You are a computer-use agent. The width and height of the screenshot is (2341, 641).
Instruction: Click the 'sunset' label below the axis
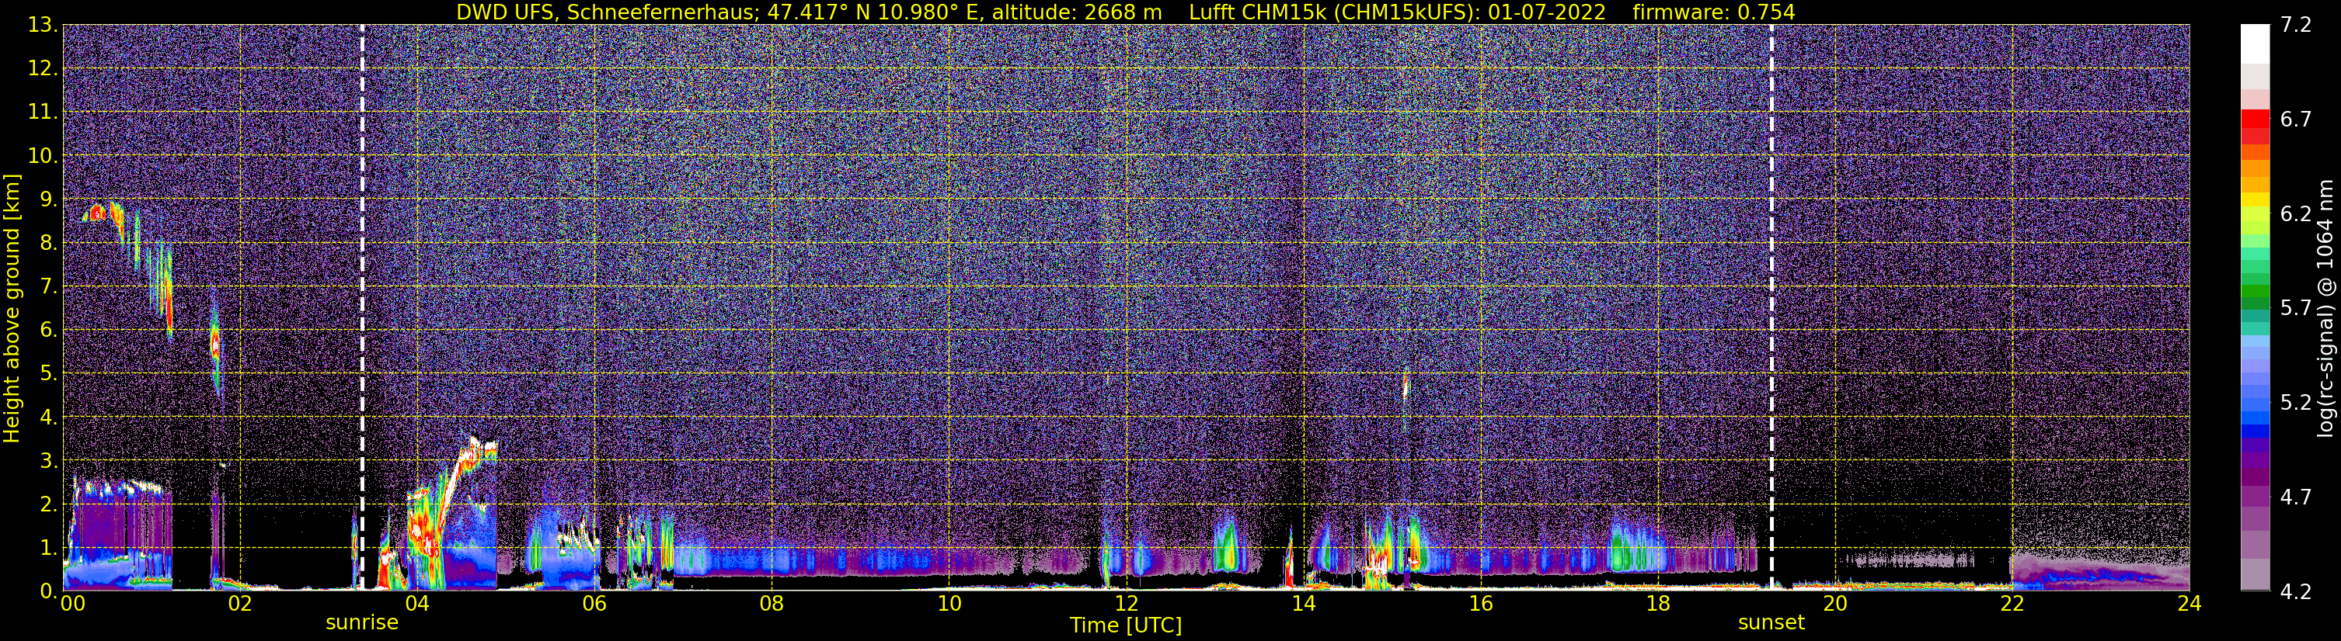click(x=1771, y=623)
